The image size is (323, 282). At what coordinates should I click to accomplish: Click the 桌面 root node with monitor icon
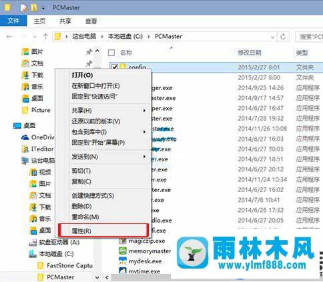[25, 125]
